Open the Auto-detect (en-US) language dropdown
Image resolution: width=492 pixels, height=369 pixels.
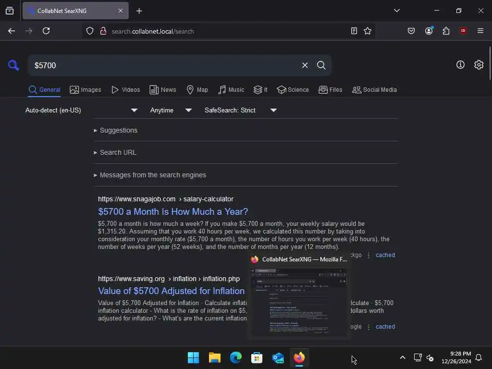pos(82,110)
